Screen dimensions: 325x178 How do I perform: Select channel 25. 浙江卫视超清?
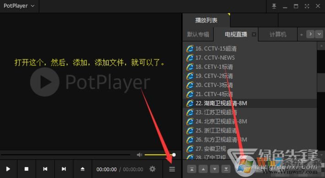pos(250,130)
